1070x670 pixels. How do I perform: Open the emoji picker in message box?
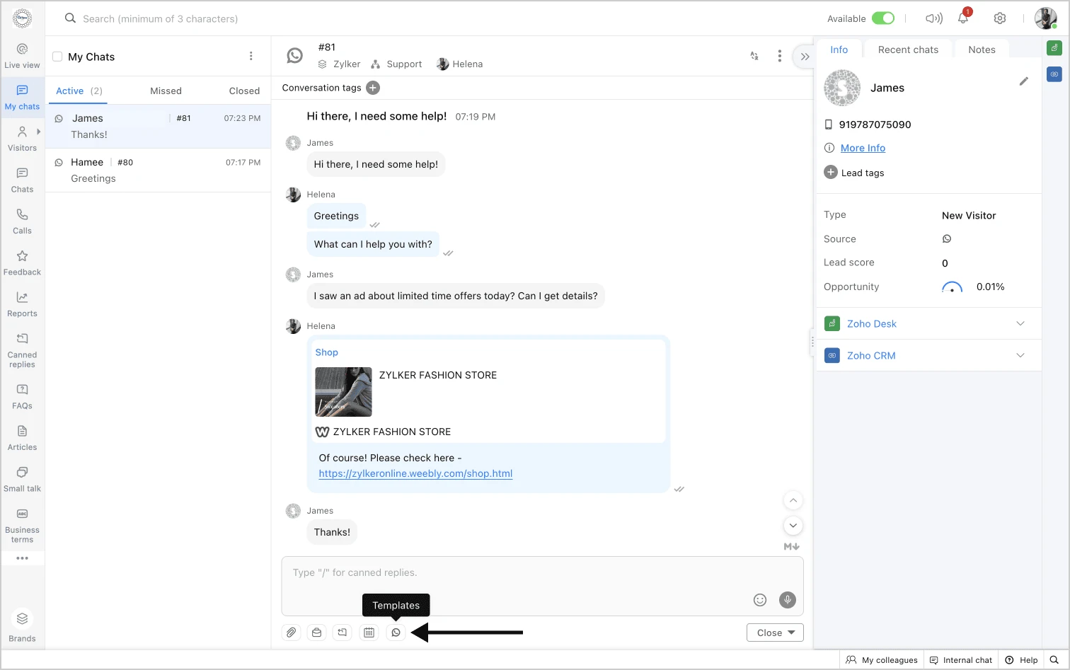coord(760,600)
